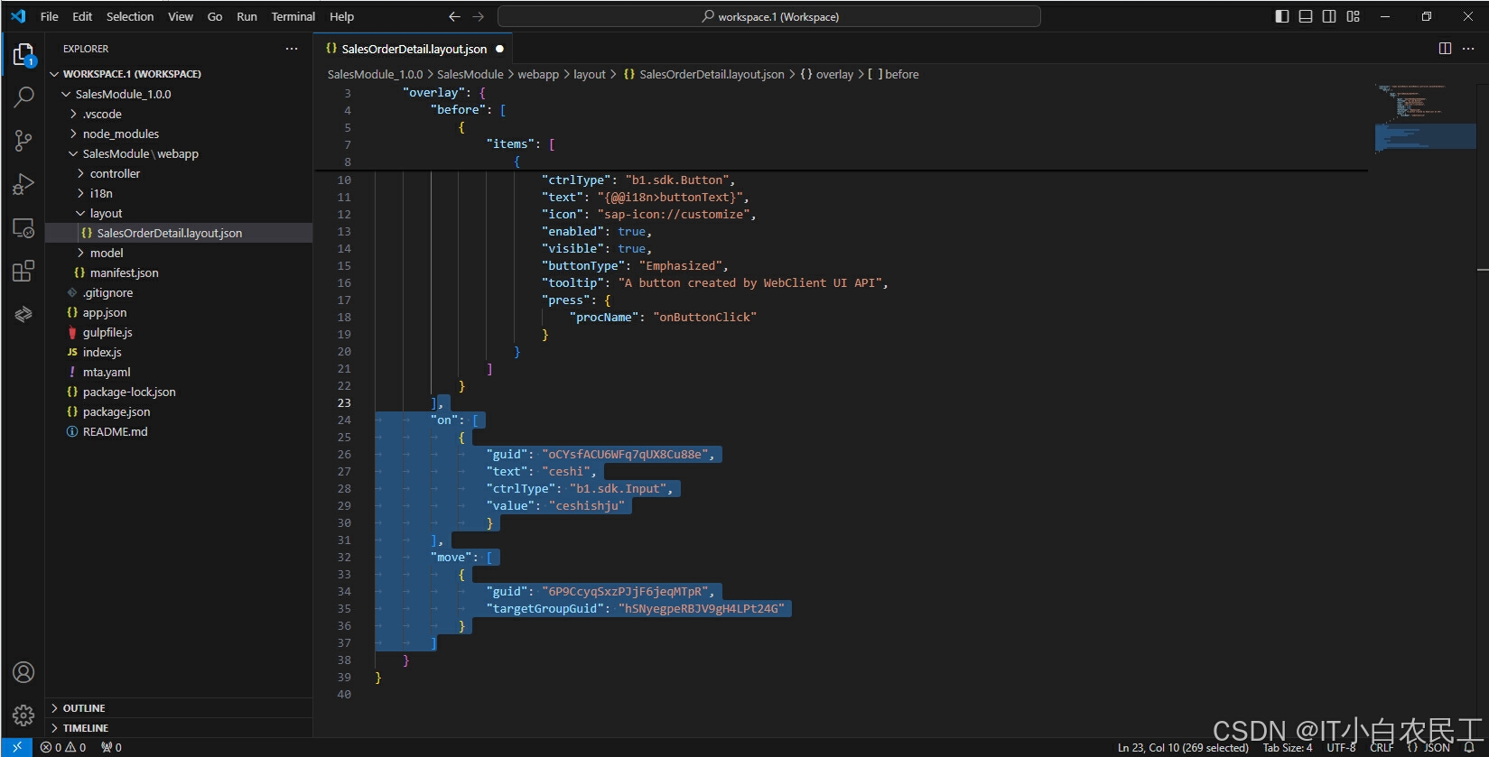Click the Ln 23, Col 10 status entry
Screen dimensions: 1489x757
click(1183, 747)
